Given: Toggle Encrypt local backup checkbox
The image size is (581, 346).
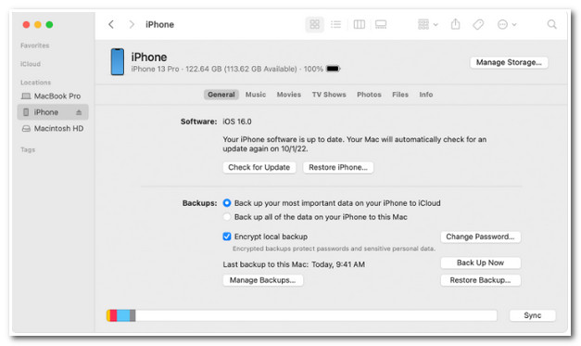Looking at the screenshot, I should pyautogui.click(x=227, y=237).
